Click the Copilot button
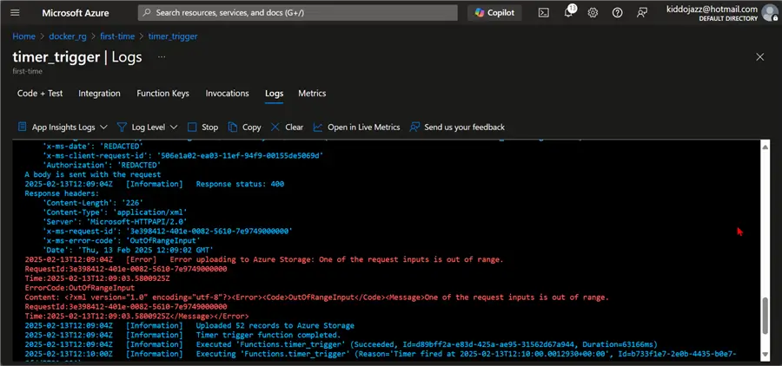Image resolution: width=782 pixels, height=366 pixels. [494, 13]
